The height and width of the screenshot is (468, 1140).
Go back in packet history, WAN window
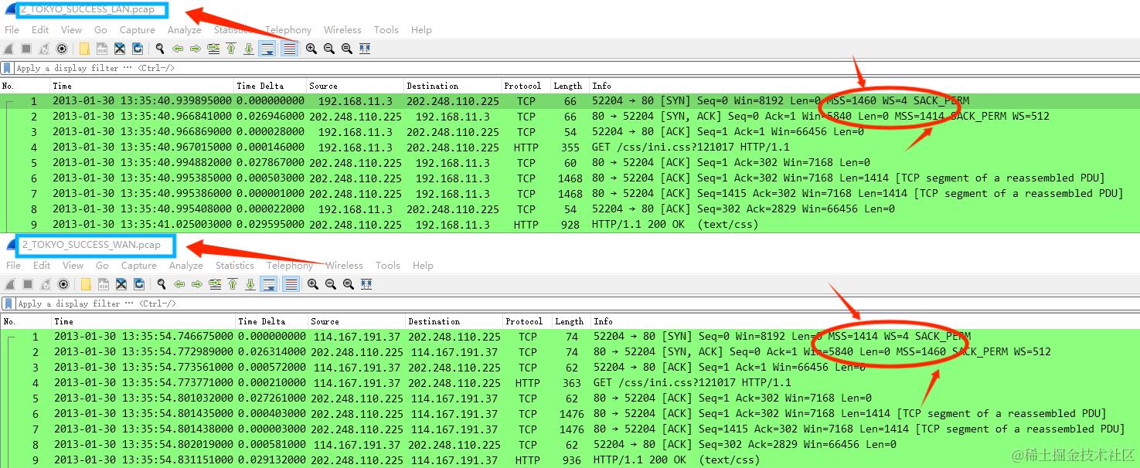coord(179,284)
